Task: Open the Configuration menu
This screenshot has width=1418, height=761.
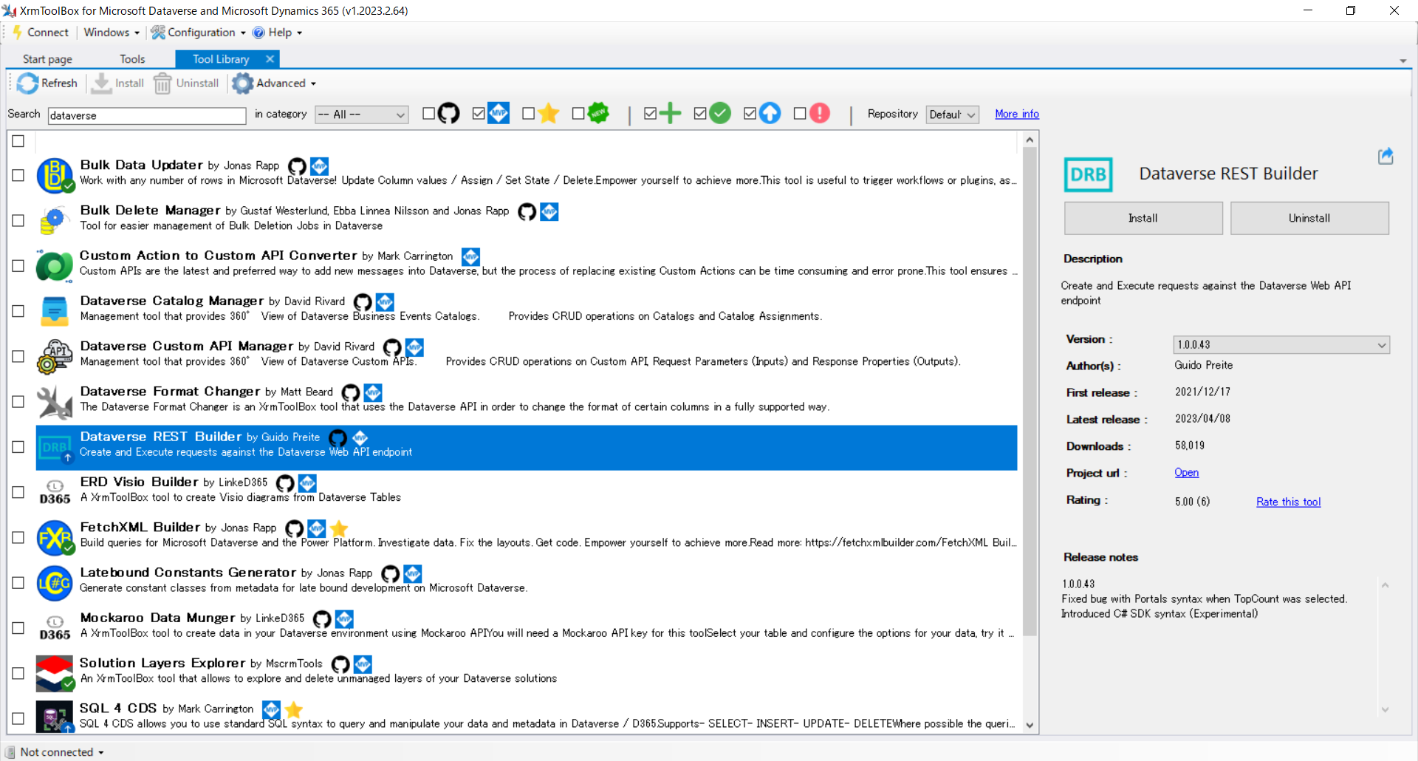Action: point(198,33)
